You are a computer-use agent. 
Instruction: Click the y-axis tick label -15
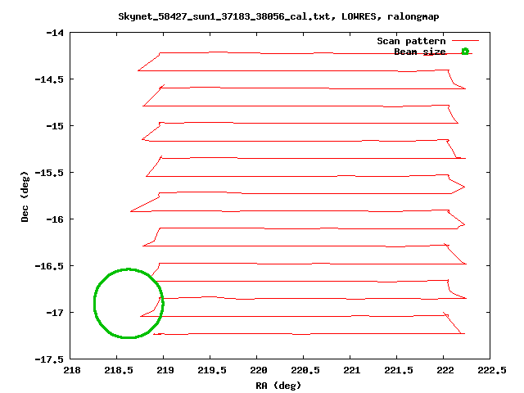click(55, 126)
